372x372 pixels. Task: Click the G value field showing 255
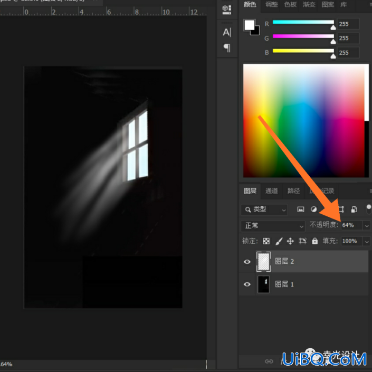pos(348,38)
